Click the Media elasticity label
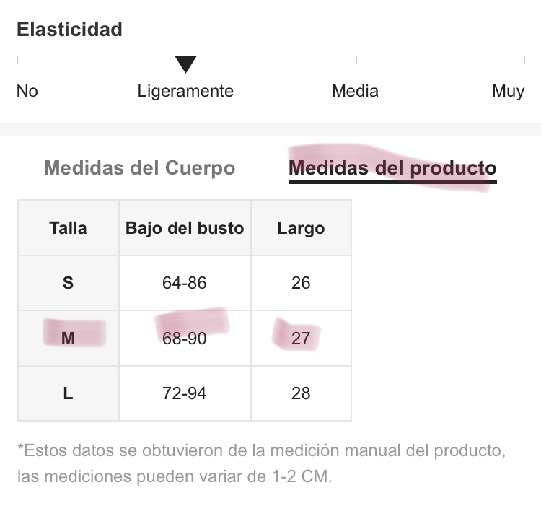 tap(355, 91)
